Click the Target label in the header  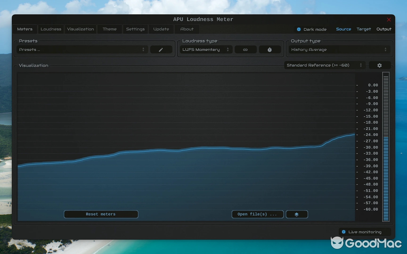(364, 29)
